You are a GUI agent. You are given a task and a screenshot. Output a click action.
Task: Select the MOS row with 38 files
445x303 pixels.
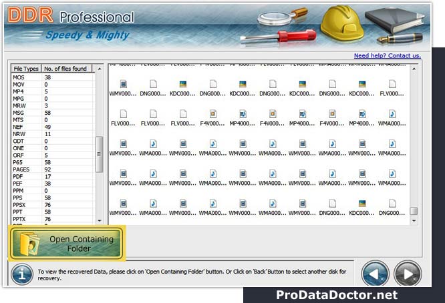53,77
